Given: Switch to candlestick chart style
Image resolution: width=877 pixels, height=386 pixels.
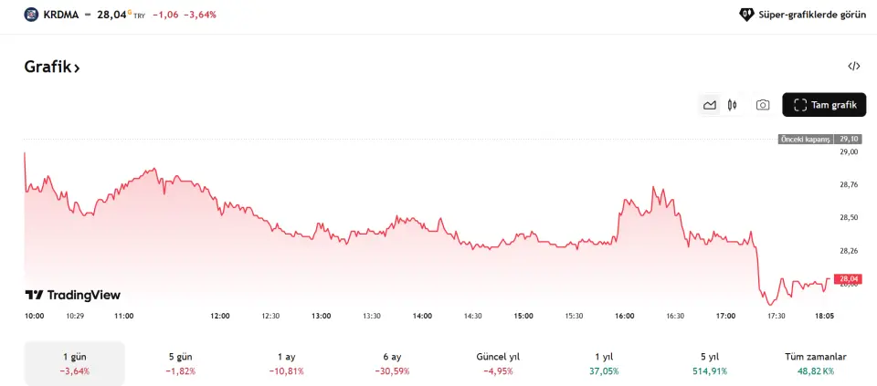Looking at the screenshot, I should [732, 105].
